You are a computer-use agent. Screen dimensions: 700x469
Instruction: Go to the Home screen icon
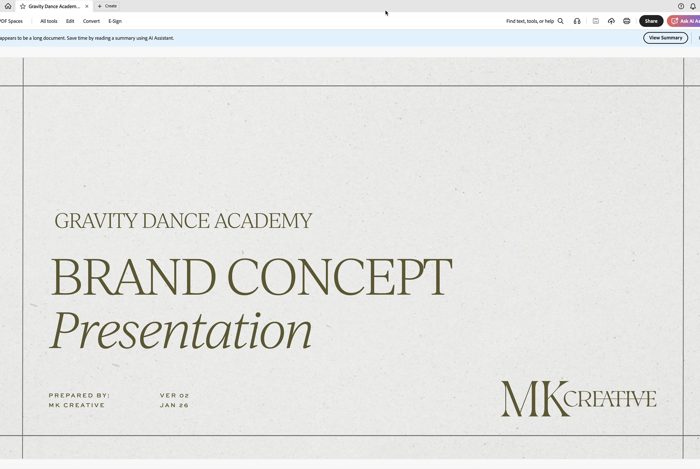(x=8, y=6)
